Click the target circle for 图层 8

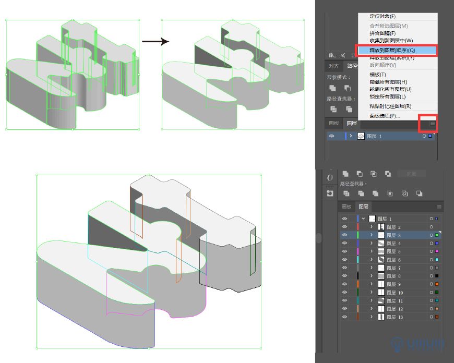(432, 276)
